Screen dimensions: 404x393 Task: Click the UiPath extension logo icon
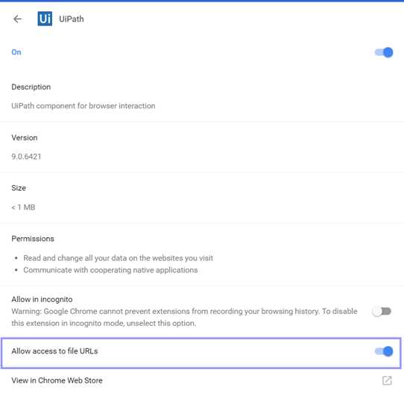45,19
